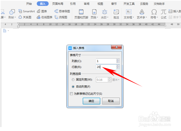
Task: Open the References (引用) tab
Action: coord(73,4)
